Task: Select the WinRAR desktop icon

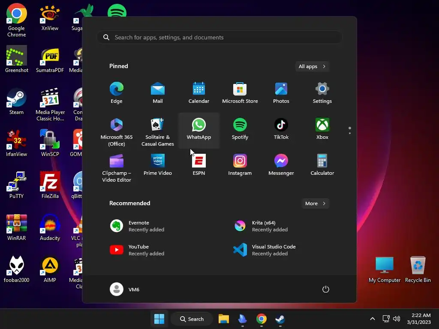Action: [17, 227]
